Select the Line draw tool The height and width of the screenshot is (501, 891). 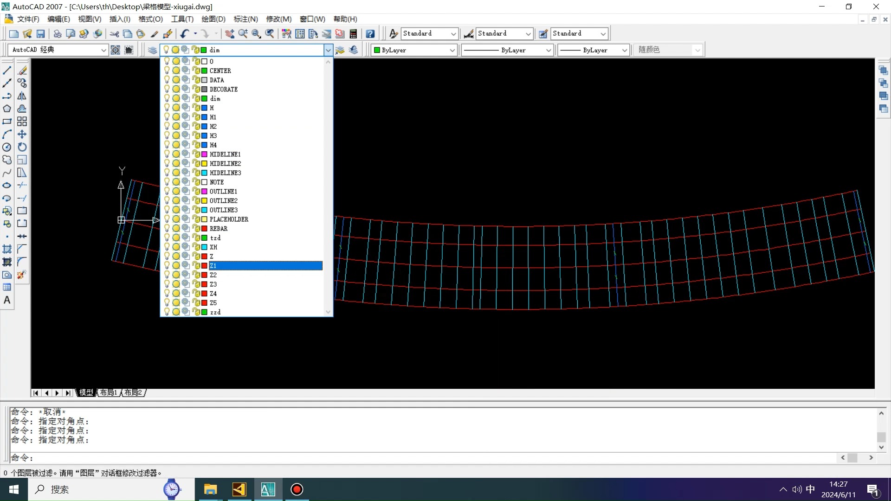(x=7, y=71)
